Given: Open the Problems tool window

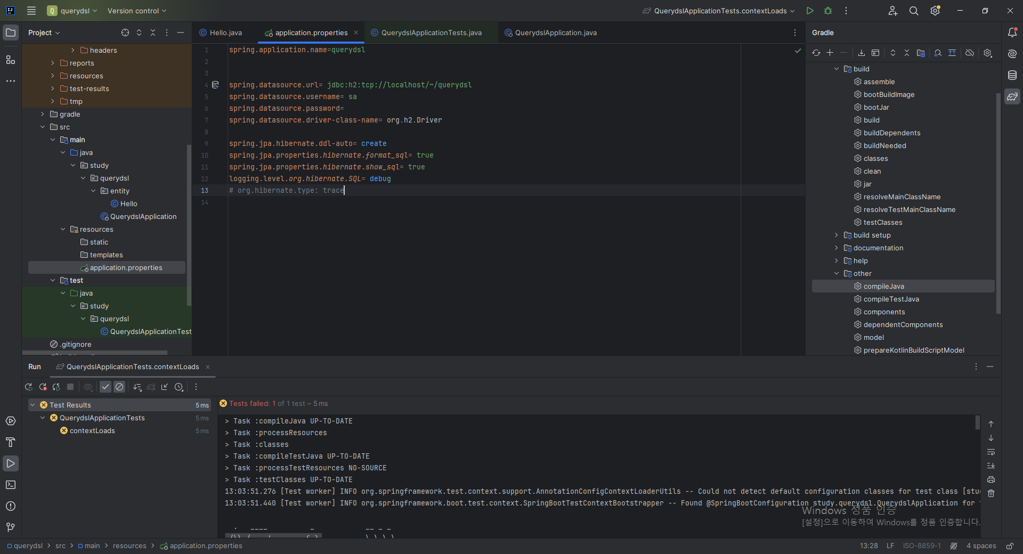Looking at the screenshot, I should pyautogui.click(x=11, y=506).
